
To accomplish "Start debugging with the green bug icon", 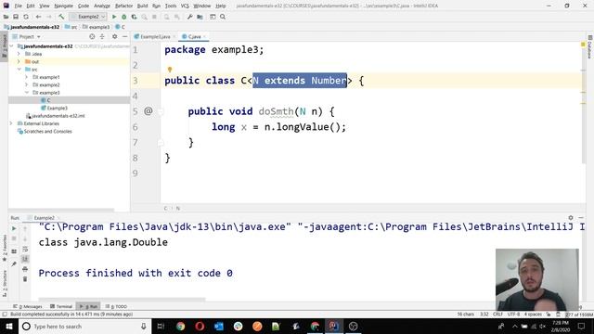I will click(123, 17).
